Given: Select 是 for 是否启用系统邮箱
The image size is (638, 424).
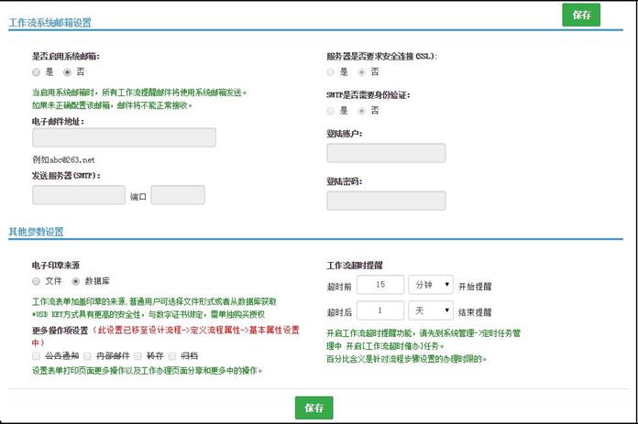Looking at the screenshot, I should (x=37, y=72).
